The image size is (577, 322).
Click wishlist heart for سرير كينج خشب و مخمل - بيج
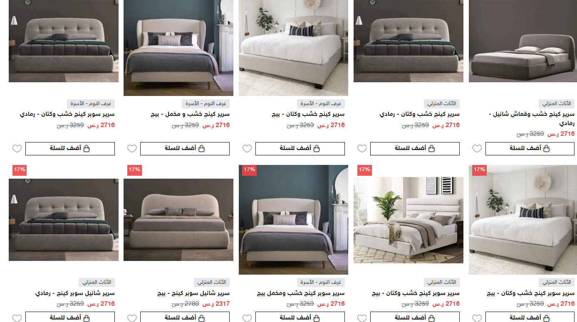pos(132,148)
